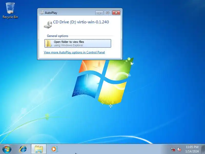The height and width of the screenshot is (154, 205).
Task: Click the AutoPlay title bar icon
Action: (x=42, y=13)
